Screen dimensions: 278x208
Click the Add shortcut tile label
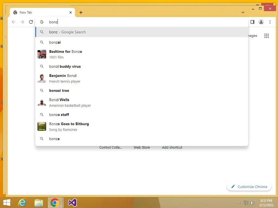point(172,148)
